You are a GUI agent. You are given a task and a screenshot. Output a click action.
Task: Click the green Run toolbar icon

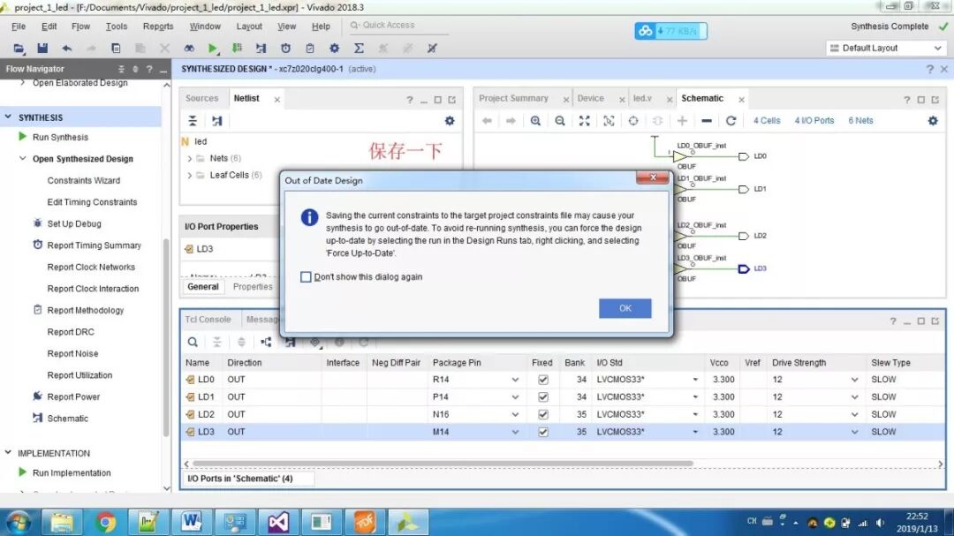212,48
